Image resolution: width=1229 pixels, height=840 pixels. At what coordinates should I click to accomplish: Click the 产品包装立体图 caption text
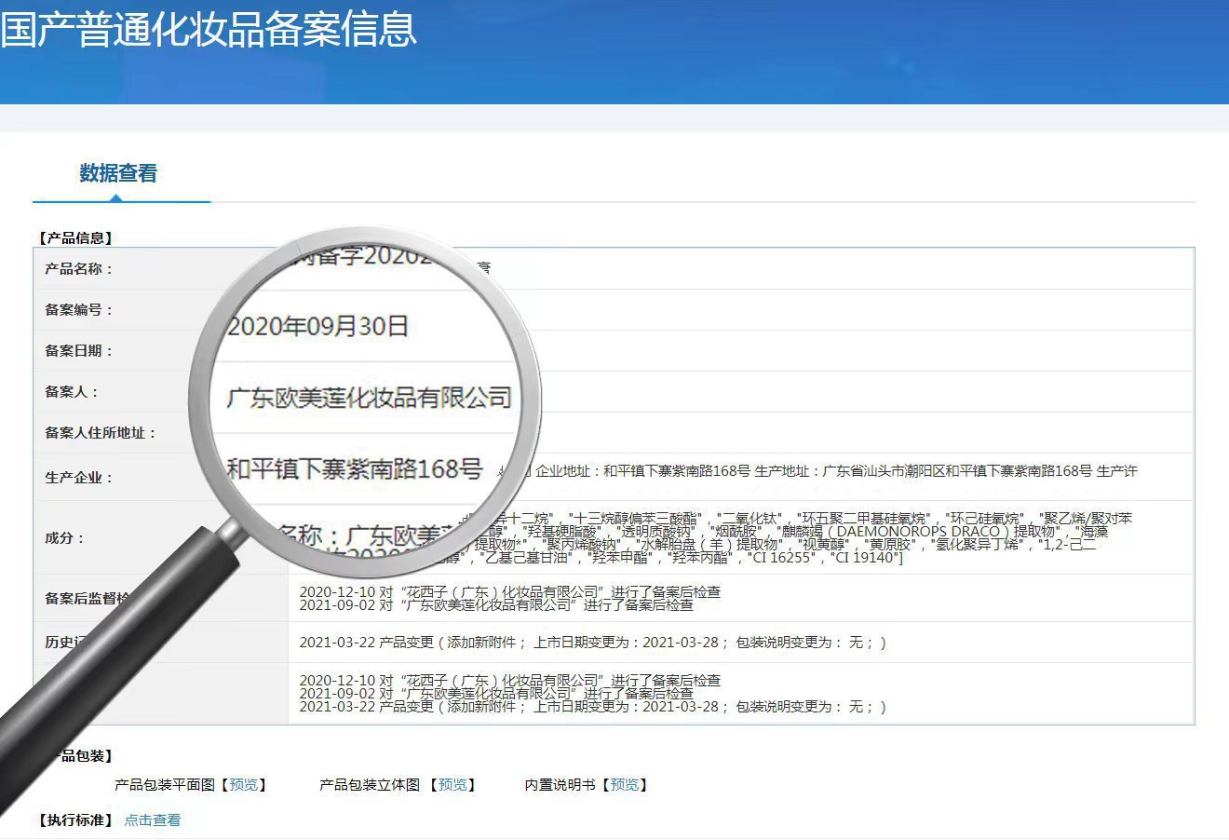(370, 785)
